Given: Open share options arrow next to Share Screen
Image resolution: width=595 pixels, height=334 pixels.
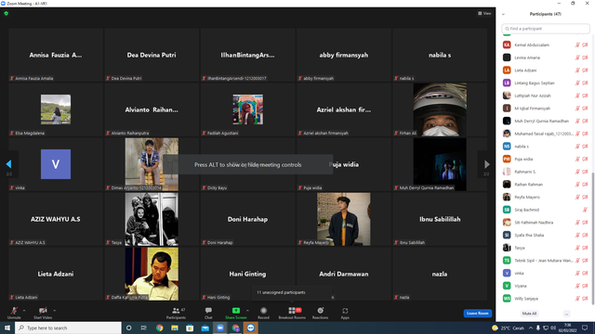Looking at the screenshot, I should 247,311.
